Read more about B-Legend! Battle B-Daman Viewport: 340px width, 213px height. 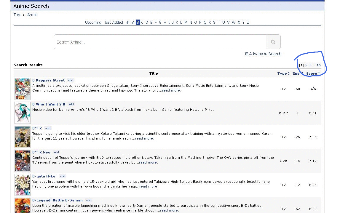point(169,210)
